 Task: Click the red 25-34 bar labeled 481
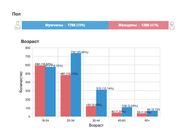65,96
